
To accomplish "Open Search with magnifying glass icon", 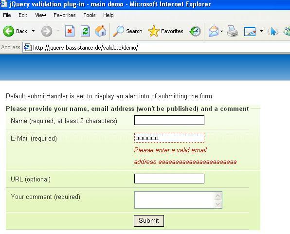I will 118,31.
